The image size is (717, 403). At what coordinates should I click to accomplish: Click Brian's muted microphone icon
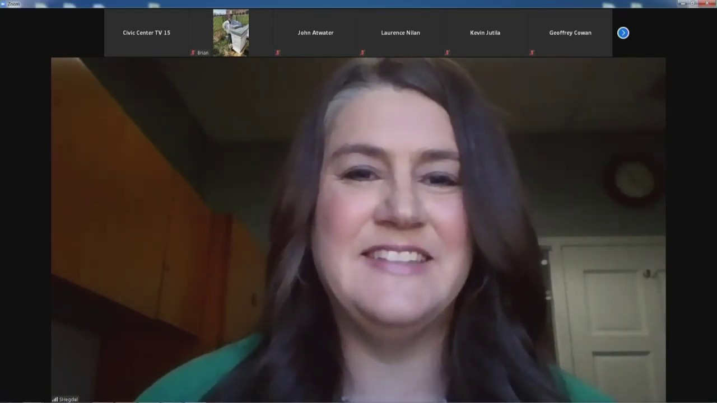pyautogui.click(x=193, y=53)
